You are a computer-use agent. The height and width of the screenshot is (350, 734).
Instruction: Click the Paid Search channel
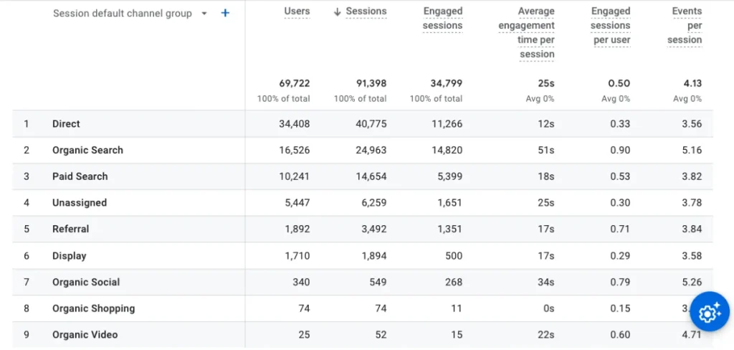80,176
